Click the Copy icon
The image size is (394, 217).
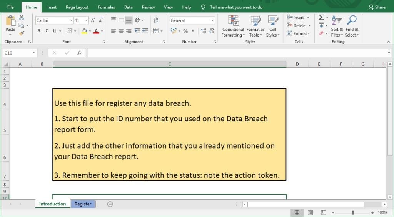[22, 25]
